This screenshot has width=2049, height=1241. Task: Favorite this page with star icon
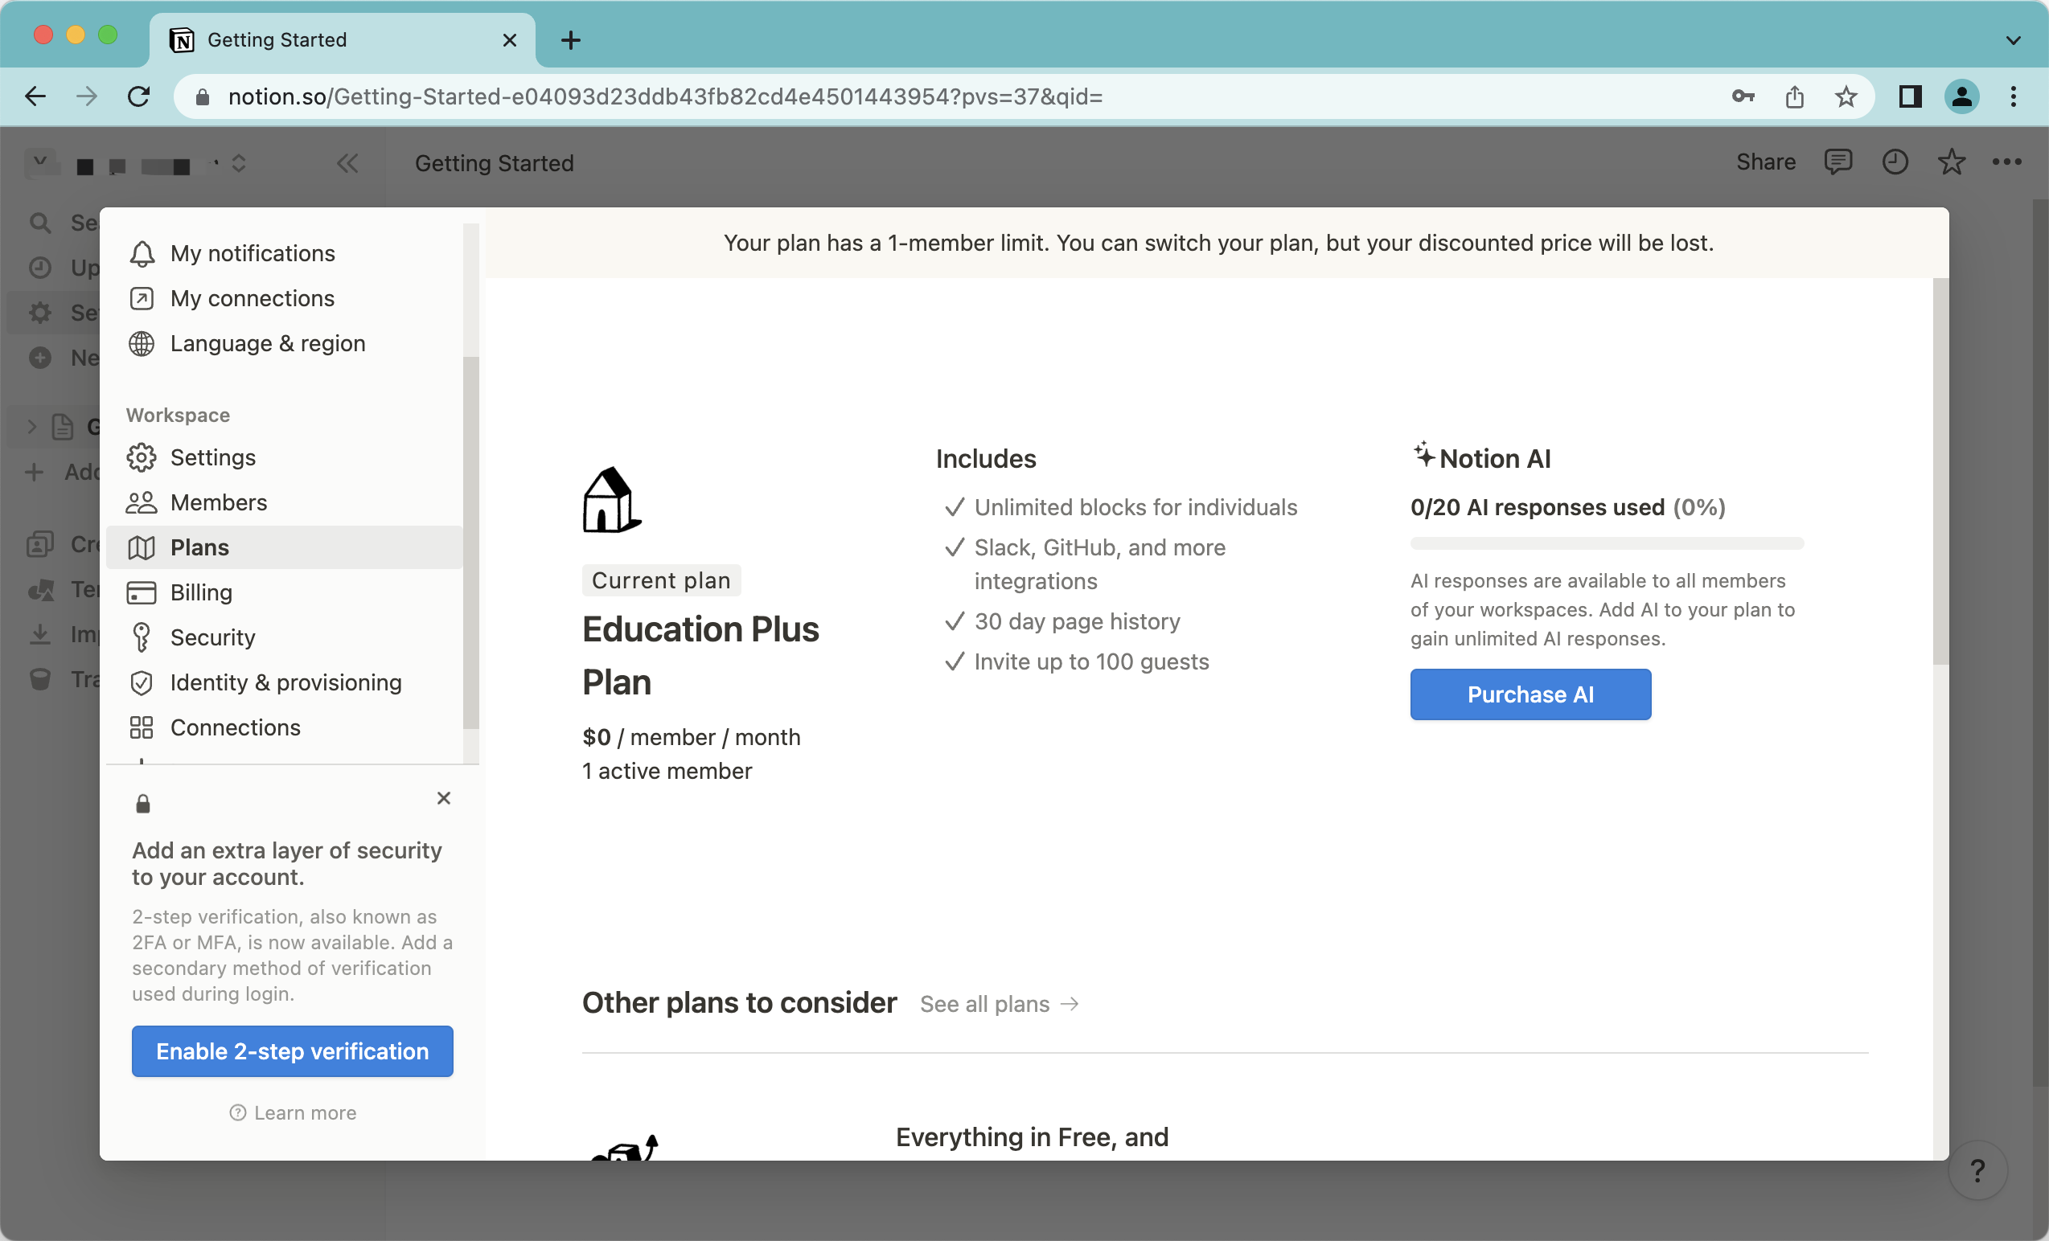pos(1951,162)
